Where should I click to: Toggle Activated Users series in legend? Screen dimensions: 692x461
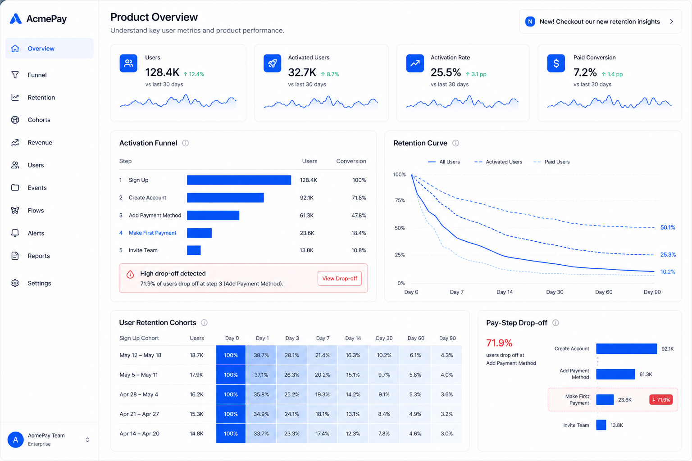tap(498, 162)
